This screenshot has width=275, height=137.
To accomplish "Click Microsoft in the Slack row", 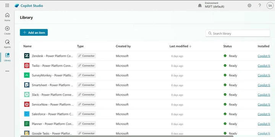I will click(122, 95).
